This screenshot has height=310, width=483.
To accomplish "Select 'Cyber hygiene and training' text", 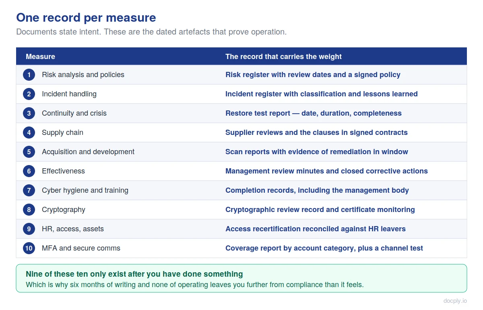I will tap(85, 190).
